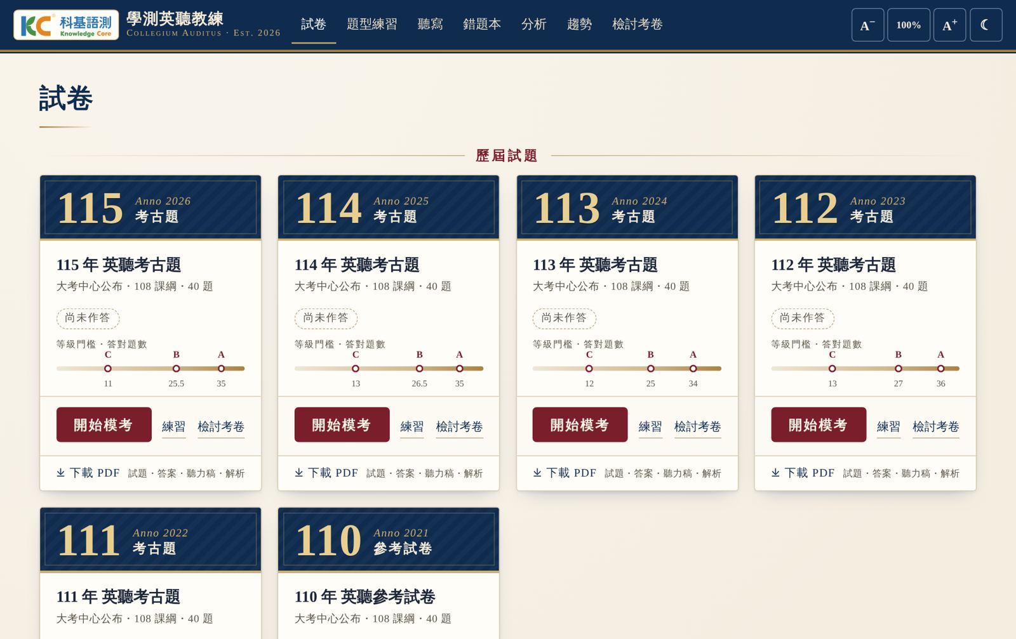This screenshot has width=1016, height=639.
Task: Open the 分析 tab
Action: [534, 24]
